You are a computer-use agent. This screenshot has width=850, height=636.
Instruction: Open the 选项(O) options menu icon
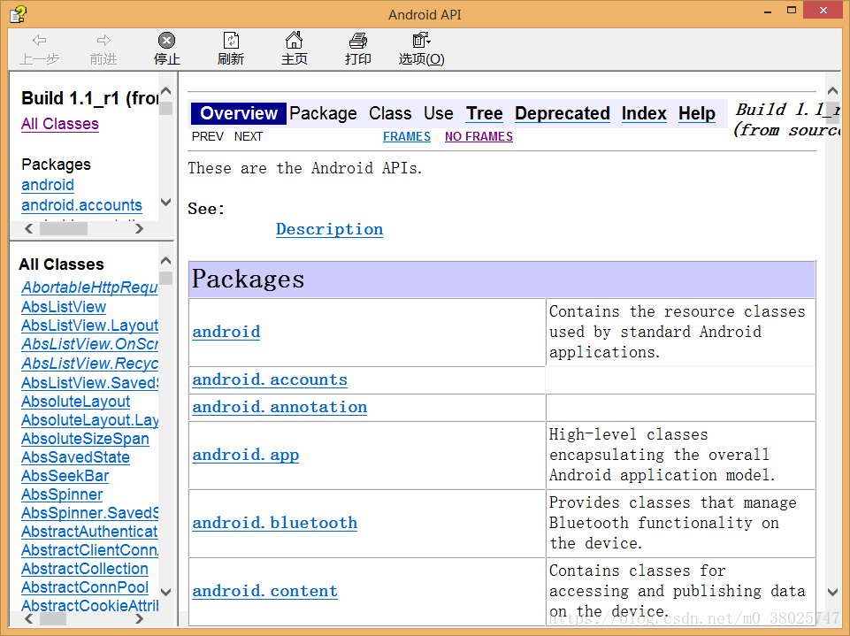(x=421, y=40)
